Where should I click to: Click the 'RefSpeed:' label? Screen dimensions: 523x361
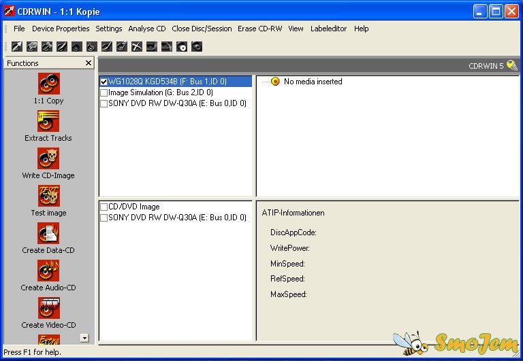click(x=287, y=279)
